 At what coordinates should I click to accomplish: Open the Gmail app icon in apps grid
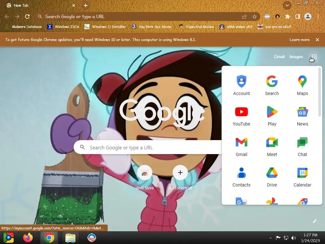click(242, 146)
